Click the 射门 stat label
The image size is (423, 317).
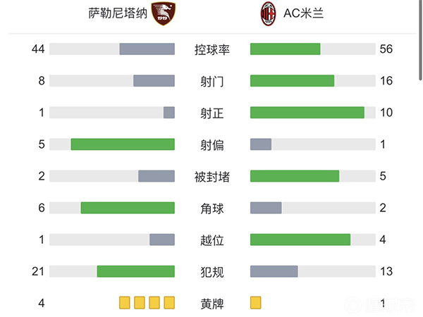coord(212,81)
